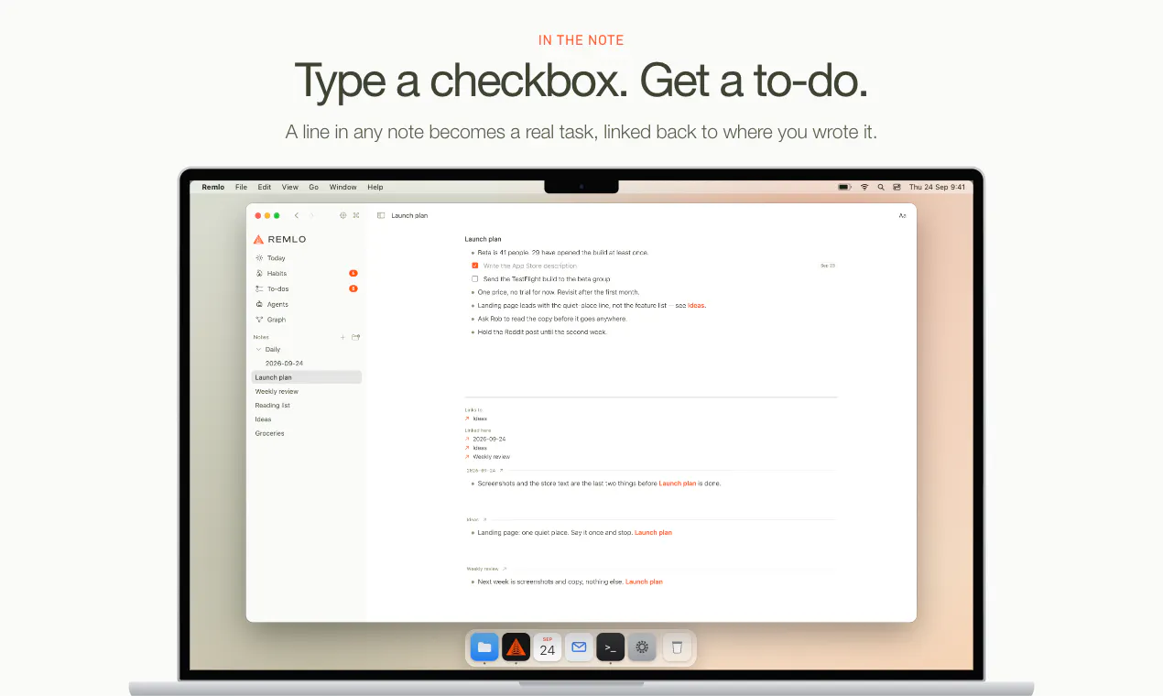Open Ideas under Links to

click(x=480, y=419)
